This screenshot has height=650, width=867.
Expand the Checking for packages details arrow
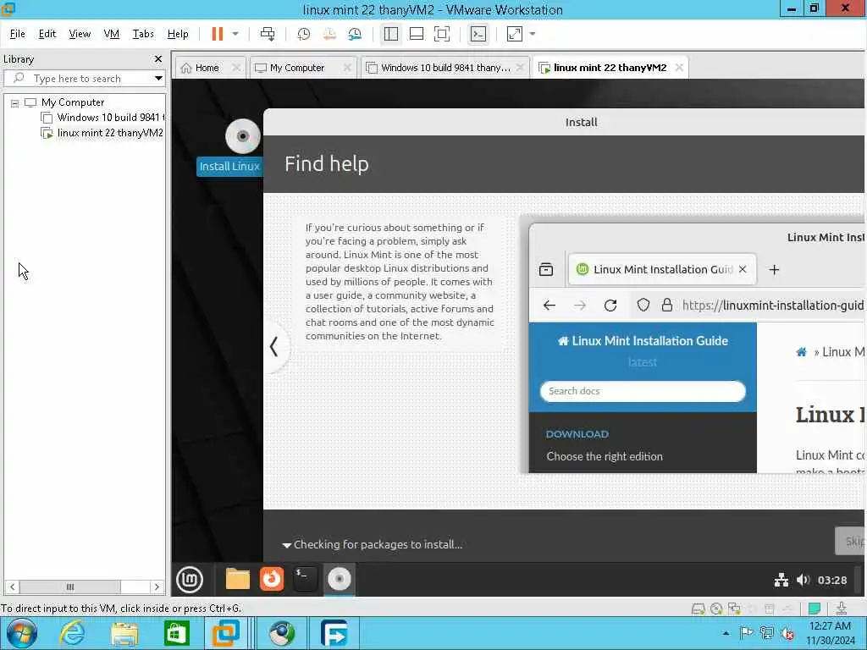coord(286,545)
